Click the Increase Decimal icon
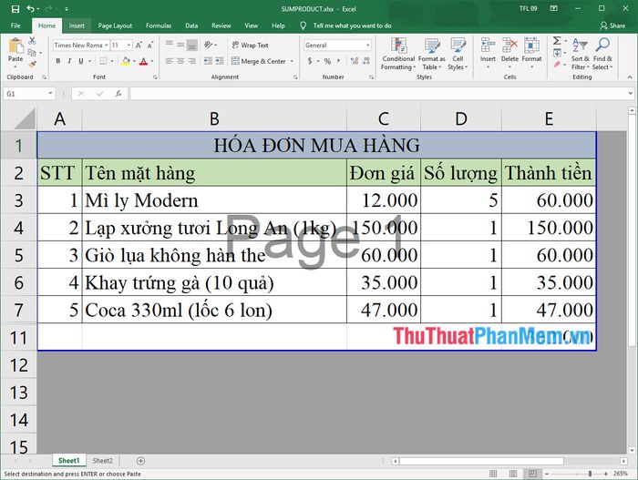Viewport: 638px width, 480px height. pyautogui.click(x=355, y=61)
